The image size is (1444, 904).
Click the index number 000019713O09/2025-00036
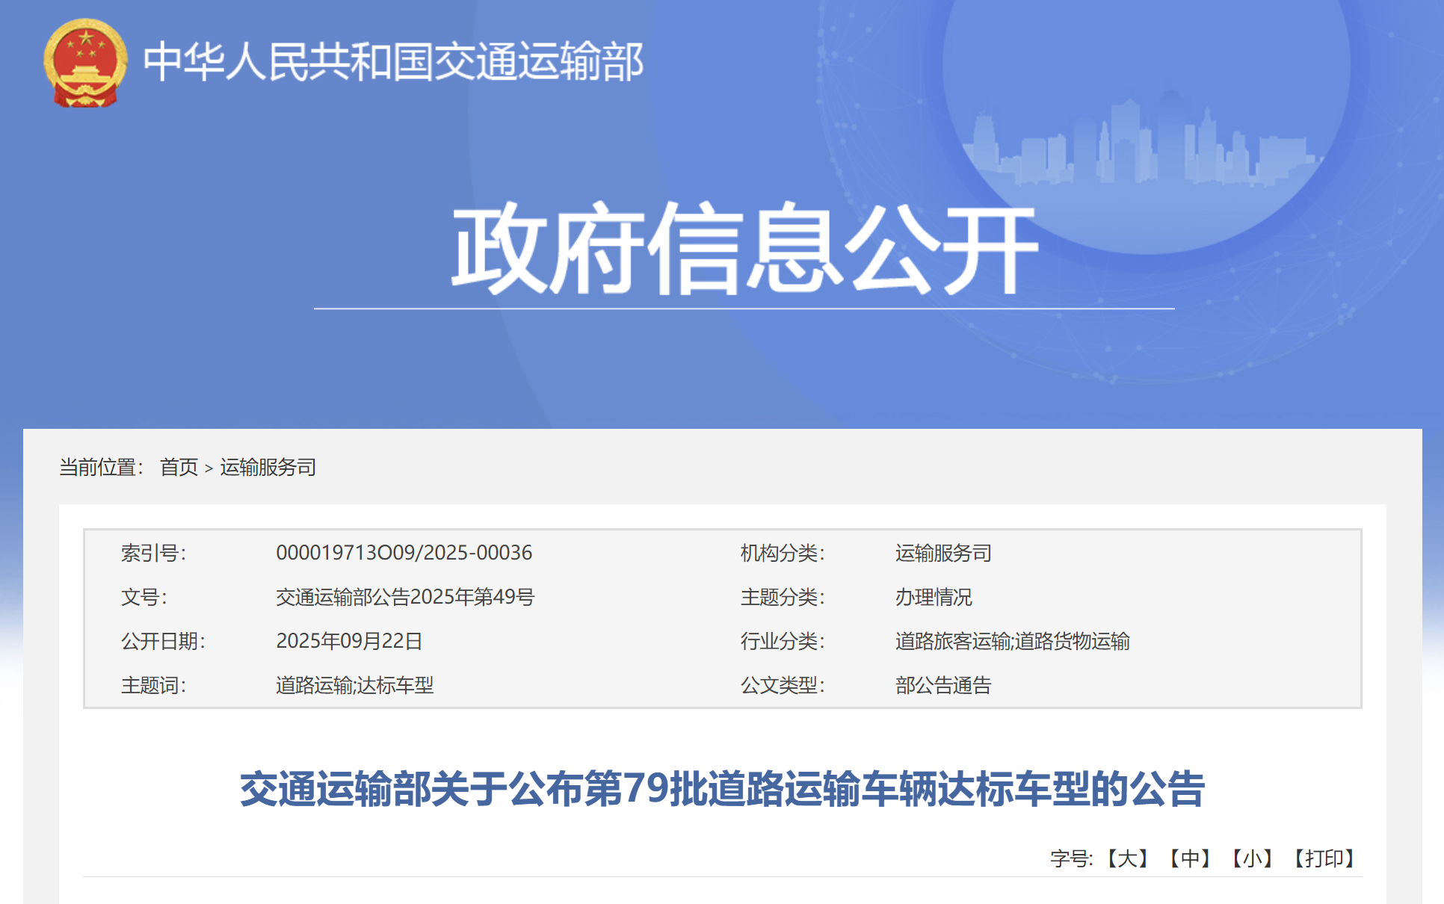point(404,553)
